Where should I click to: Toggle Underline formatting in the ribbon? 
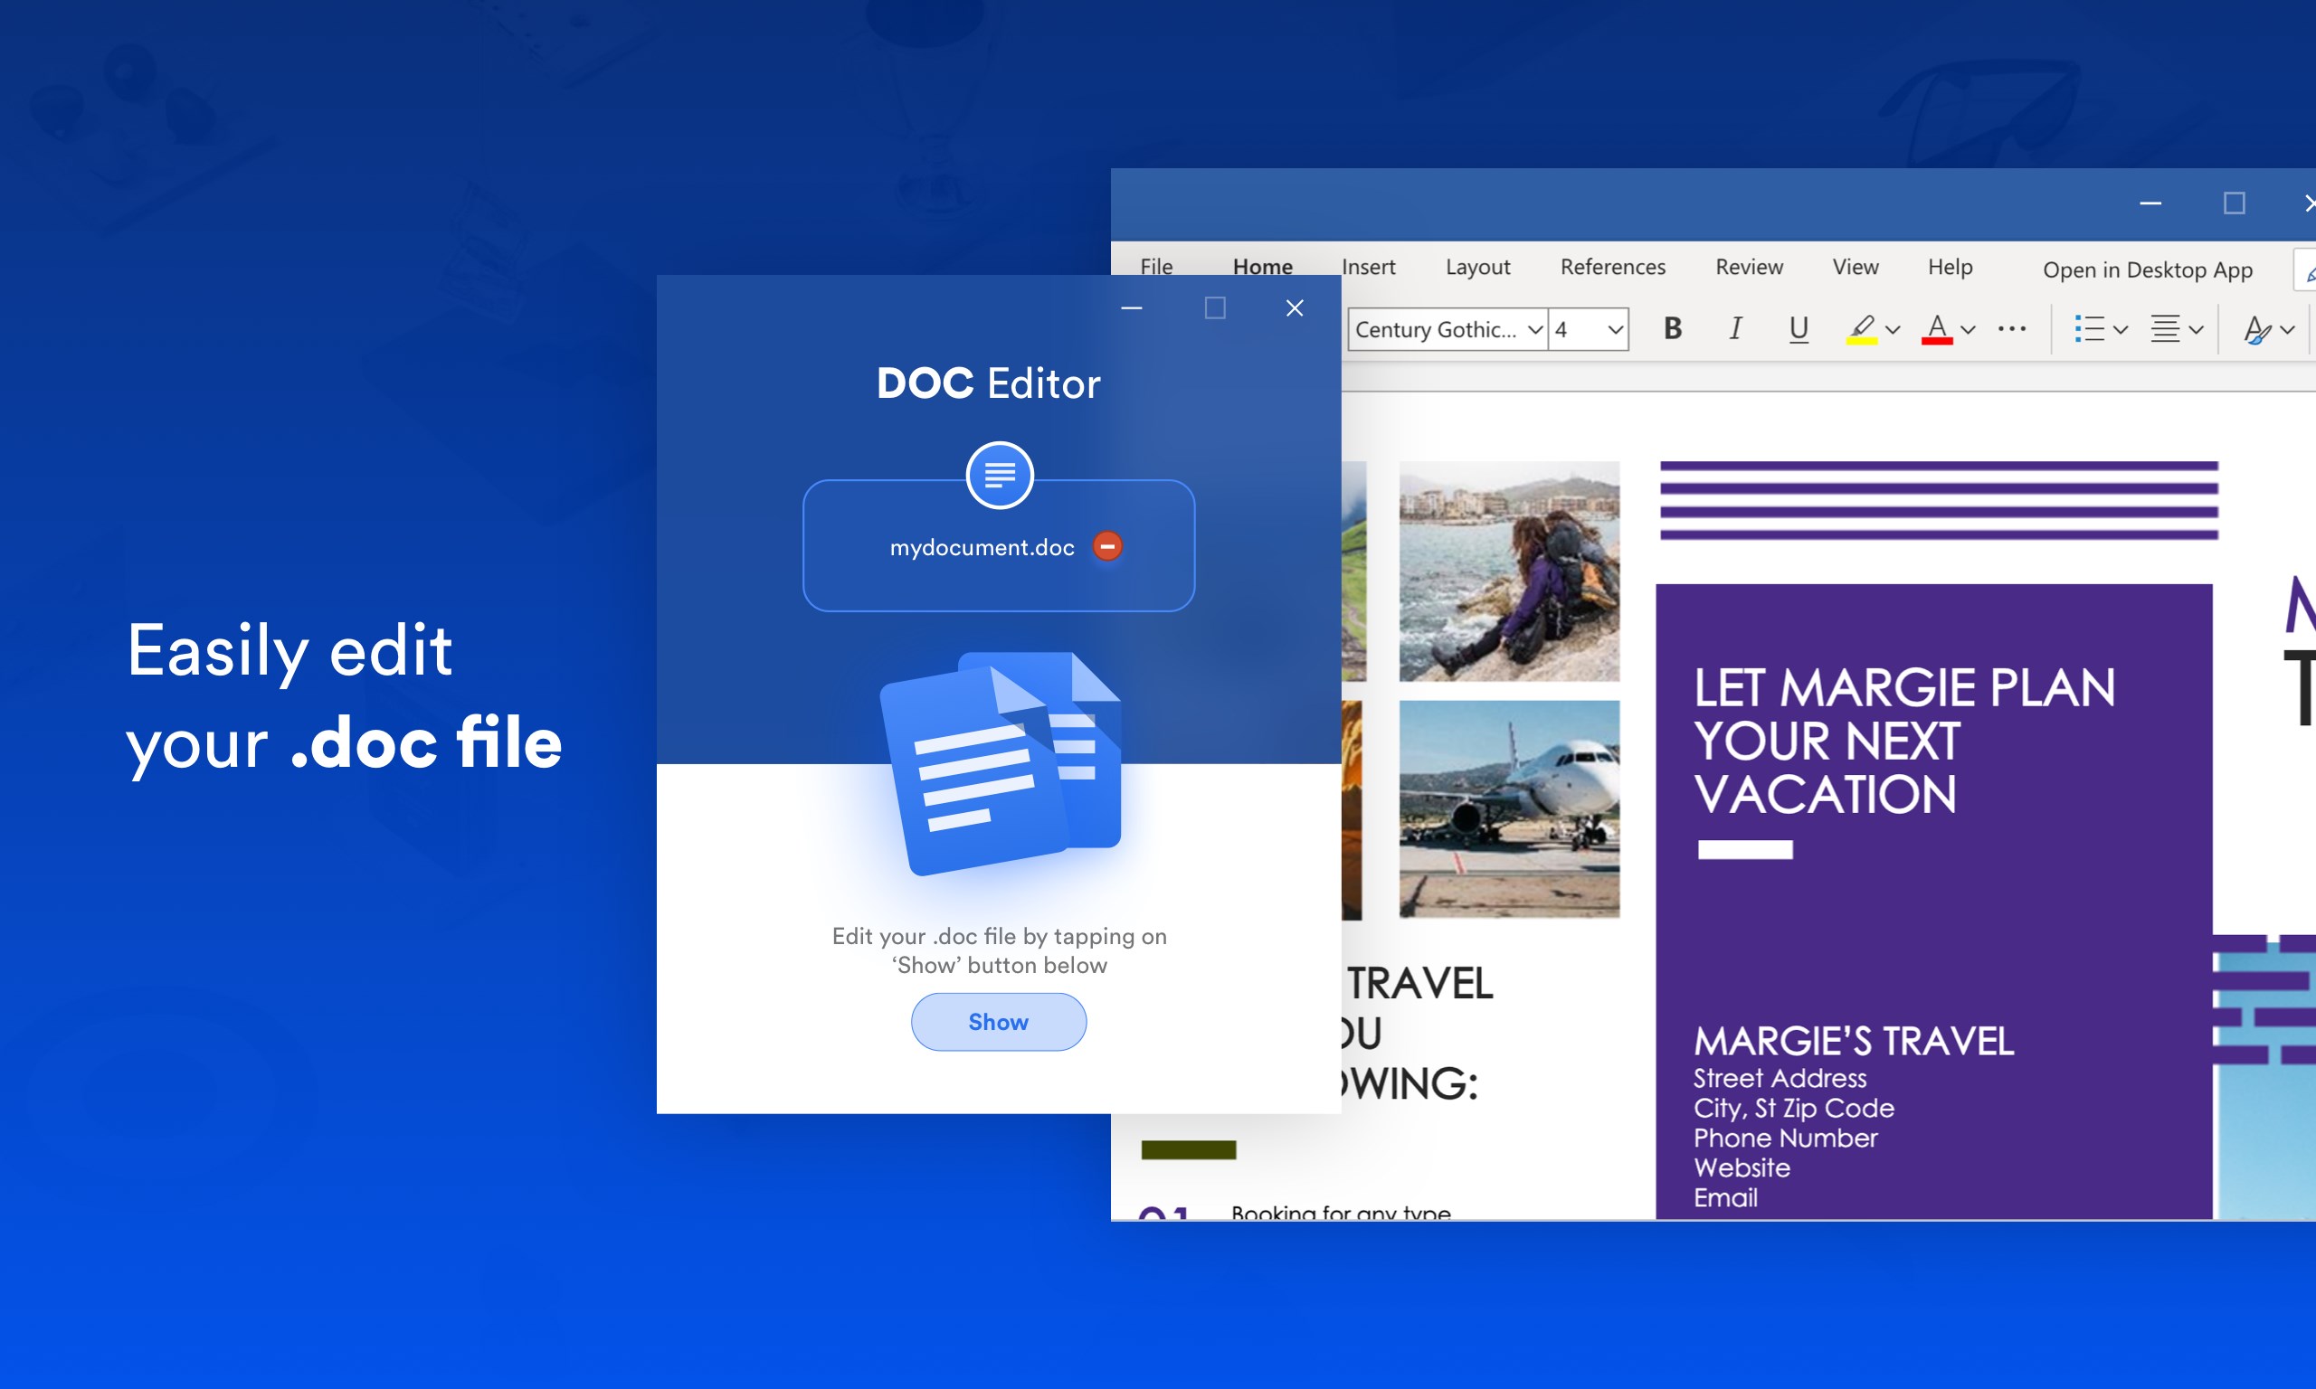click(x=1798, y=328)
